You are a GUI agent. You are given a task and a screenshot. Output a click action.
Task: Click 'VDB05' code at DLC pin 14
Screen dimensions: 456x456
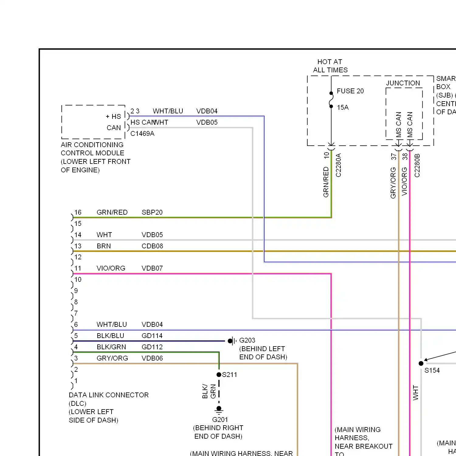[152, 235]
